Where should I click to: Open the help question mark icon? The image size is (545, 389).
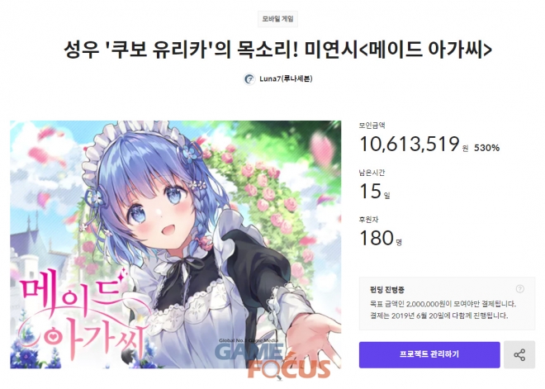click(519, 289)
